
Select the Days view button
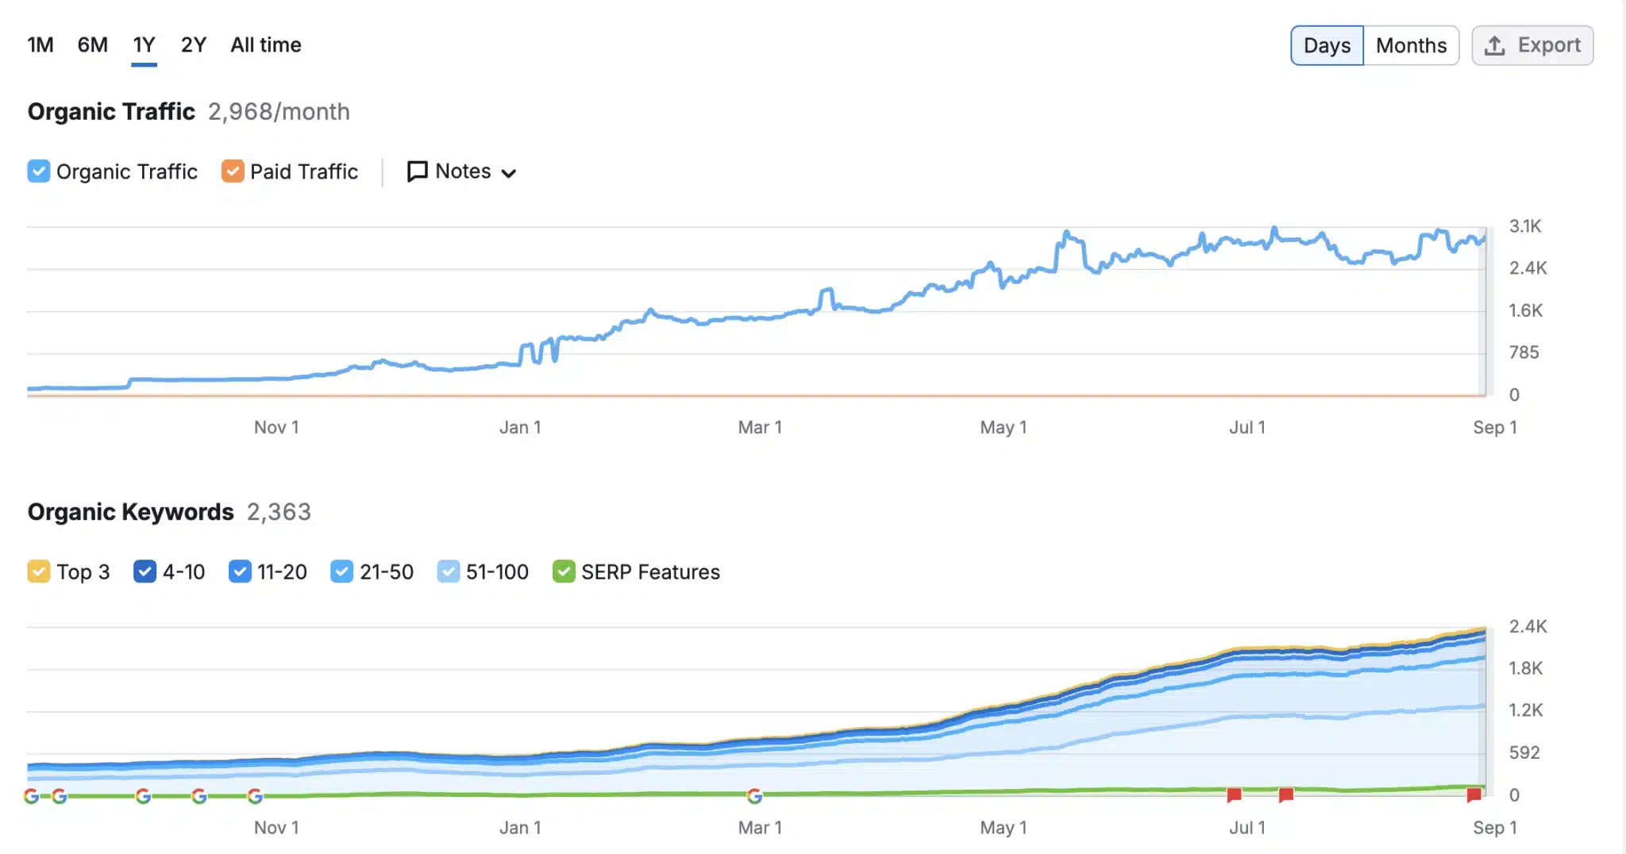[1327, 46]
